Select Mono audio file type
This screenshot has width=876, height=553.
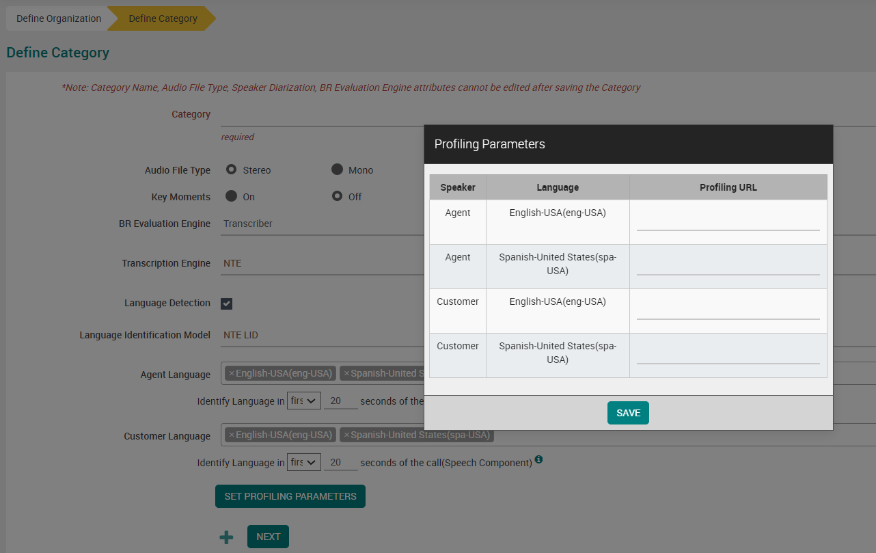coord(337,170)
